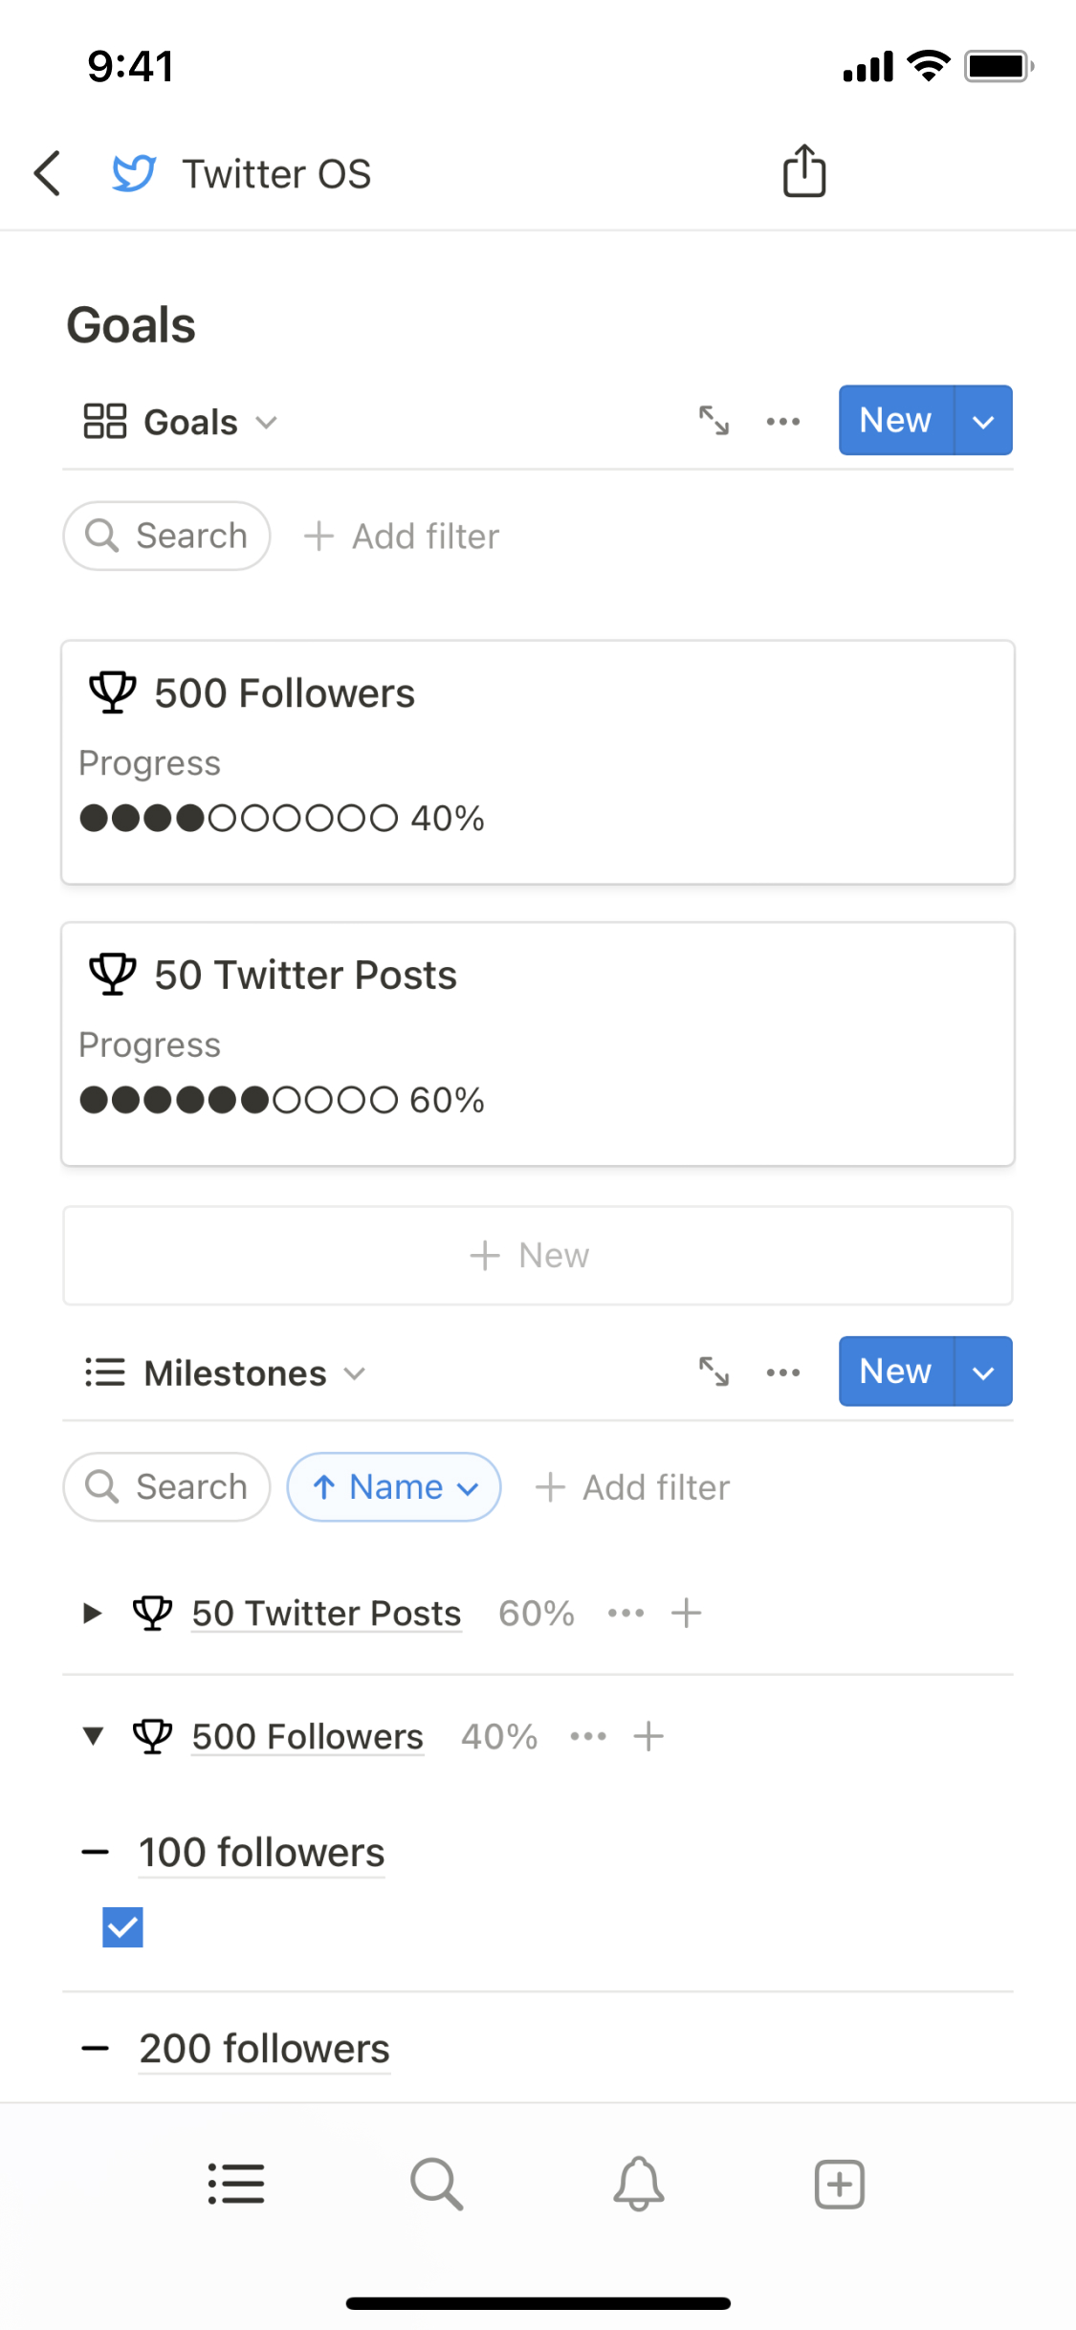Tap the bottom bar search icon
The image size is (1076, 2330).
436,2185
